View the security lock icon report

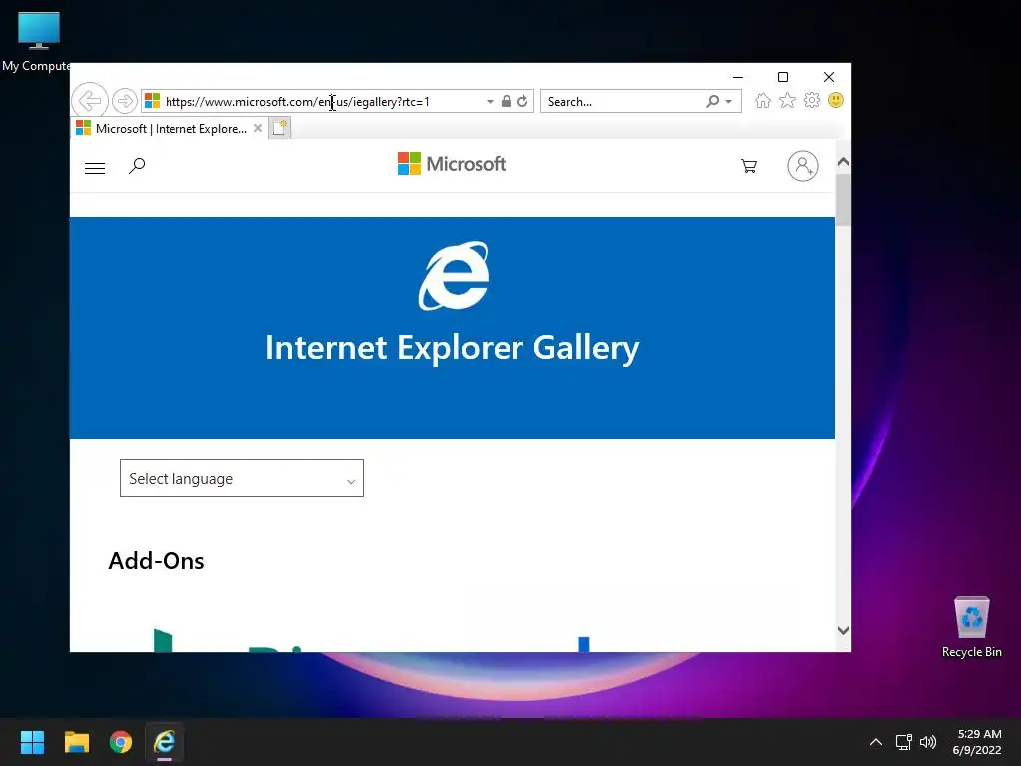click(506, 101)
